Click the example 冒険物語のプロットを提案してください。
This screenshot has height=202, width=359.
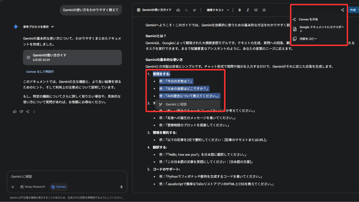(x=194, y=125)
